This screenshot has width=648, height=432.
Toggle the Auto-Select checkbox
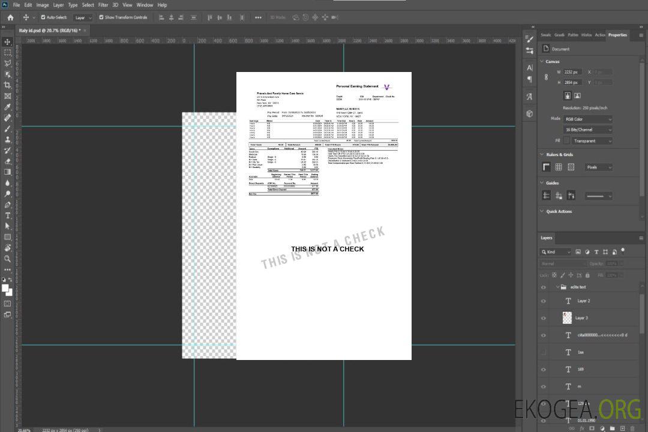point(43,17)
